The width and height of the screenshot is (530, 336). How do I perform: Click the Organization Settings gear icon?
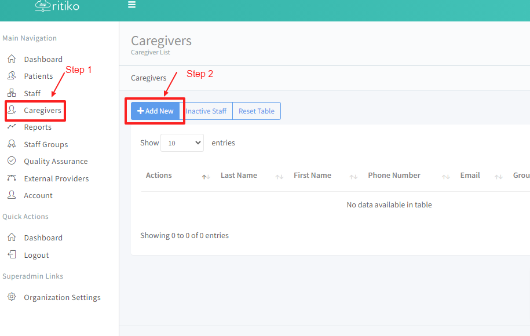click(12, 297)
